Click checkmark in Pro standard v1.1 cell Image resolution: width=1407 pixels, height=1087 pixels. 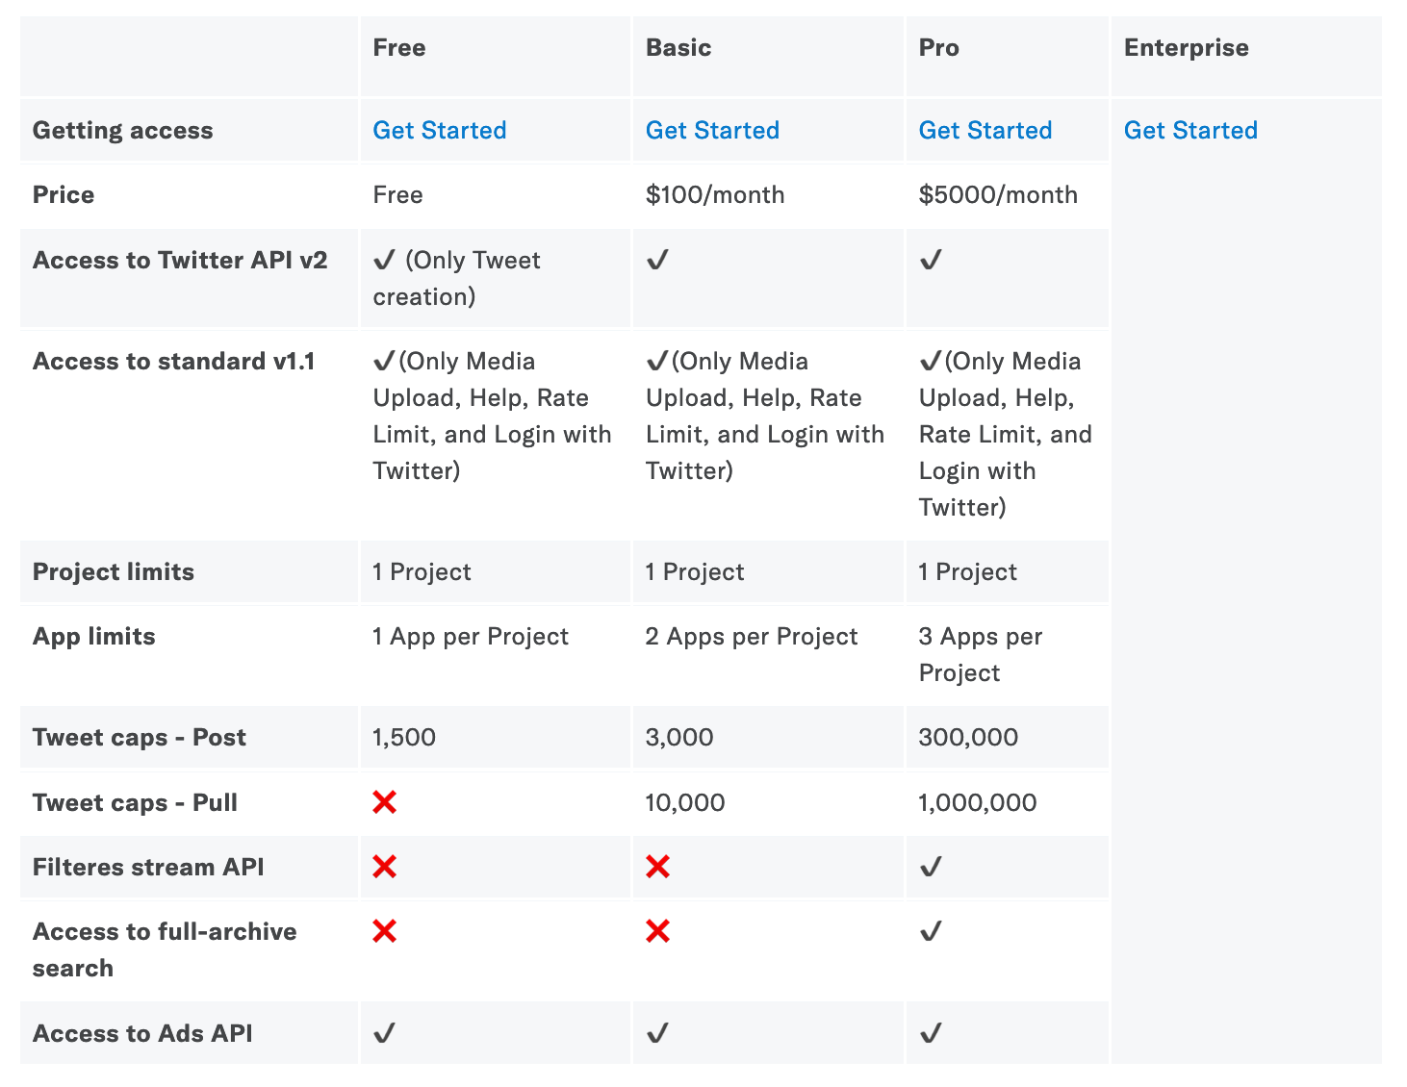point(931,361)
